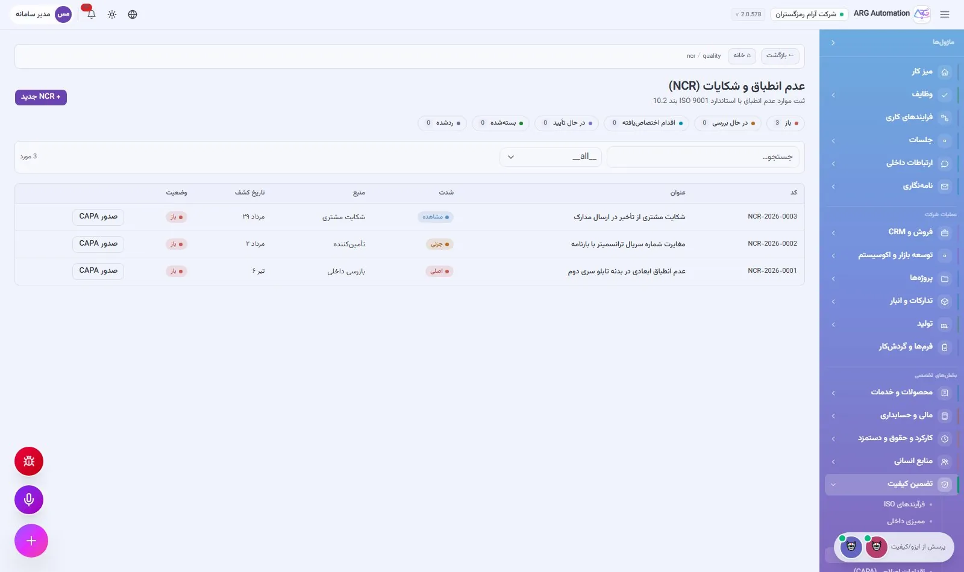Open ممیزی داخلی submenu item
The image size is (964, 572).
click(x=906, y=521)
